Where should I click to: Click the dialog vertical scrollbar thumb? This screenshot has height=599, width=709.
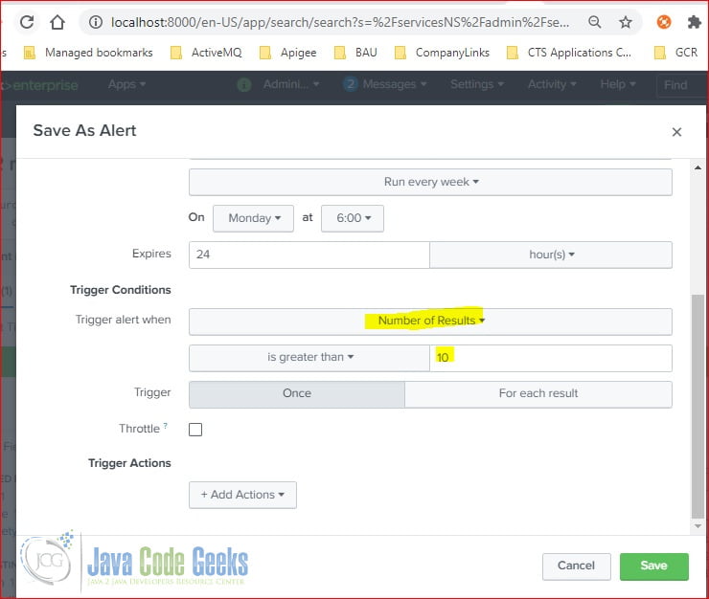(698, 407)
